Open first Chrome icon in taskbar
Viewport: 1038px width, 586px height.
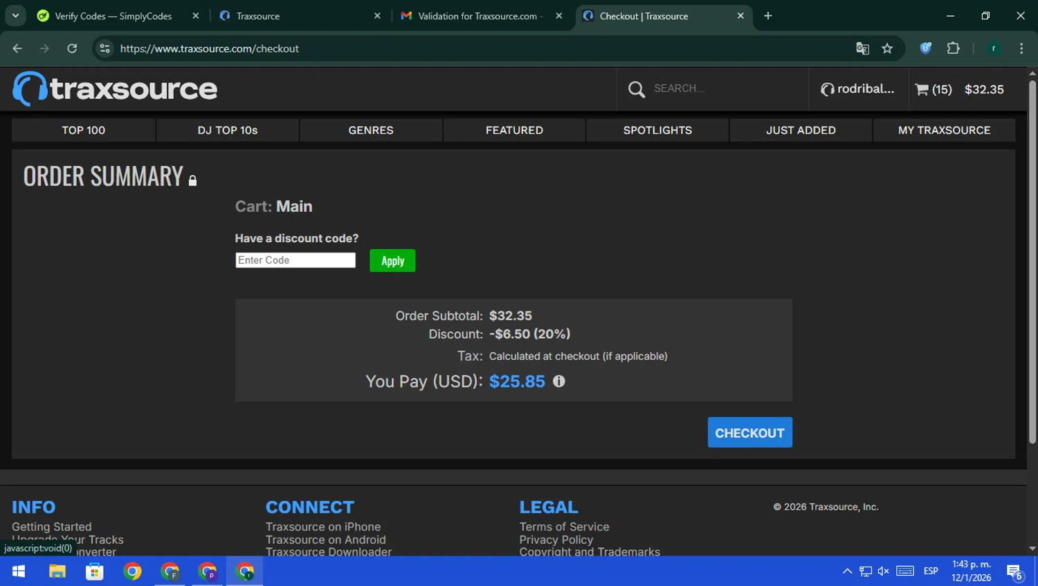point(132,571)
